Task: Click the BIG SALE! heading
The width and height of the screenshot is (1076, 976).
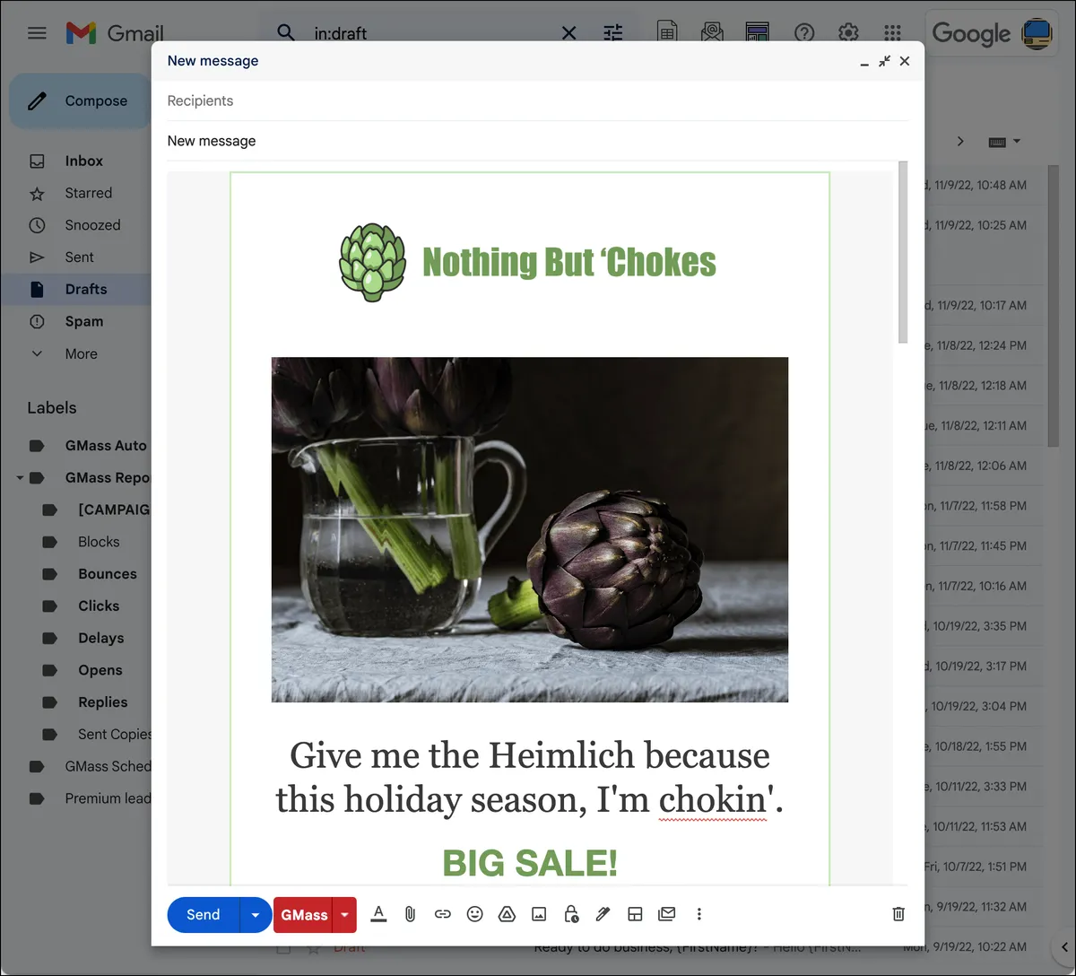Action: pyautogui.click(x=530, y=863)
